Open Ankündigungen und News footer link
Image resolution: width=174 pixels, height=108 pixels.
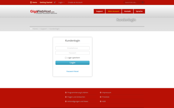tap(78, 101)
